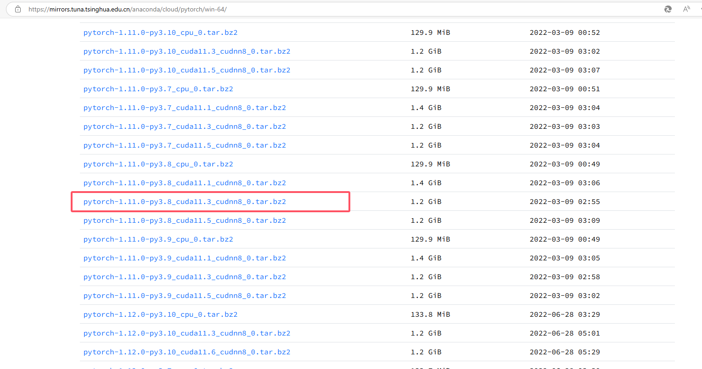
Task: Download pytorch-1.12.0-py3.10_cuda11.3_cudnn8_0.tar.bz2
Action: pyautogui.click(x=187, y=333)
